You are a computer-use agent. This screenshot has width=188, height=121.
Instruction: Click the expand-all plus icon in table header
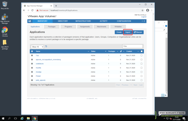point(32,51)
